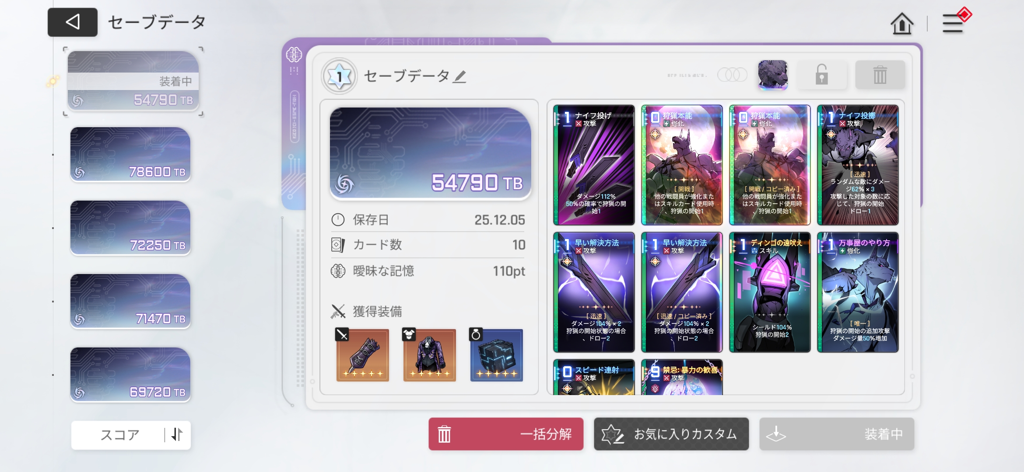Screen dimensions: 1024x472
Task: View the ディンゴの遠吠え skill card
Action: point(770,292)
